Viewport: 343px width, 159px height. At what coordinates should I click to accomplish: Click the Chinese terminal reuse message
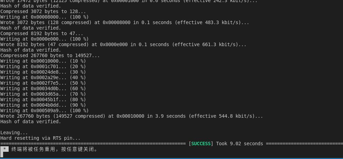tap(54, 149)
